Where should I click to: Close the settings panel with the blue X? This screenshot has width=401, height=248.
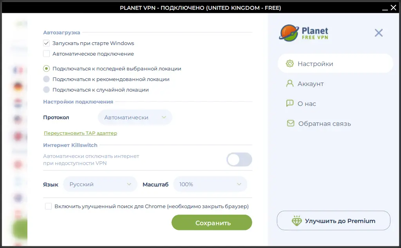[x=378, y=33]
